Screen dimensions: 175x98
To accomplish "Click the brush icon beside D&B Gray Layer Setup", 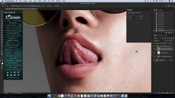I will (20, 31).
